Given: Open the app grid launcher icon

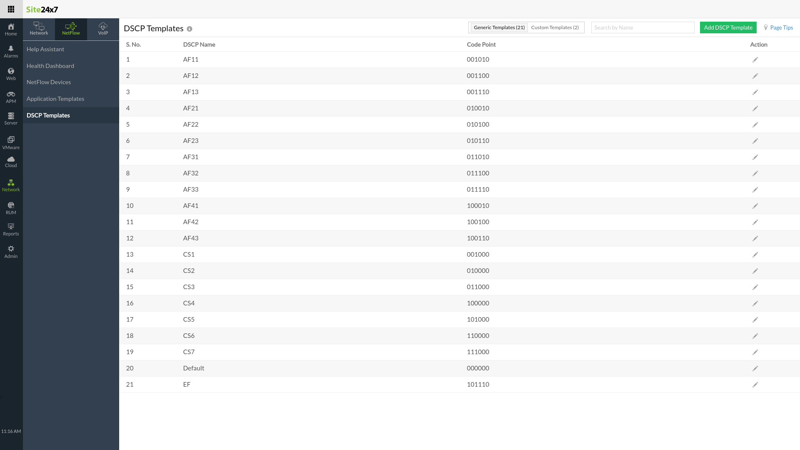Looking at the screenshot, I should pos(11,9).
